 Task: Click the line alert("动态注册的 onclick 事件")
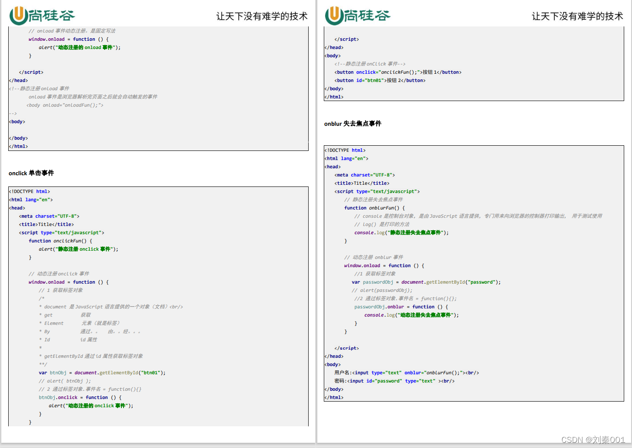click(91, 405)
